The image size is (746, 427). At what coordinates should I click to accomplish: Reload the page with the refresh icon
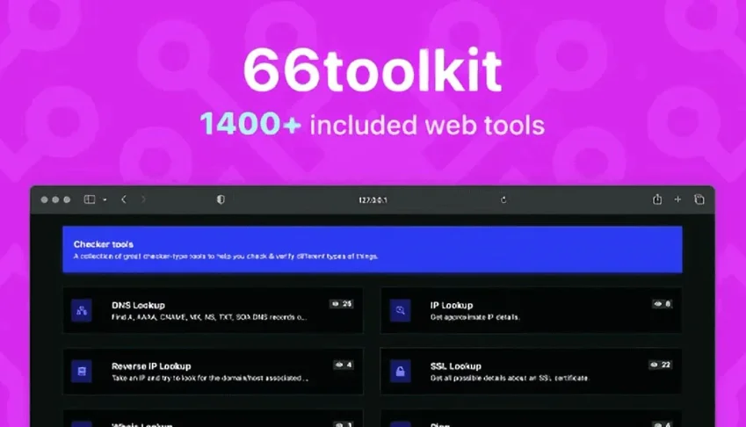pos(503,199)
